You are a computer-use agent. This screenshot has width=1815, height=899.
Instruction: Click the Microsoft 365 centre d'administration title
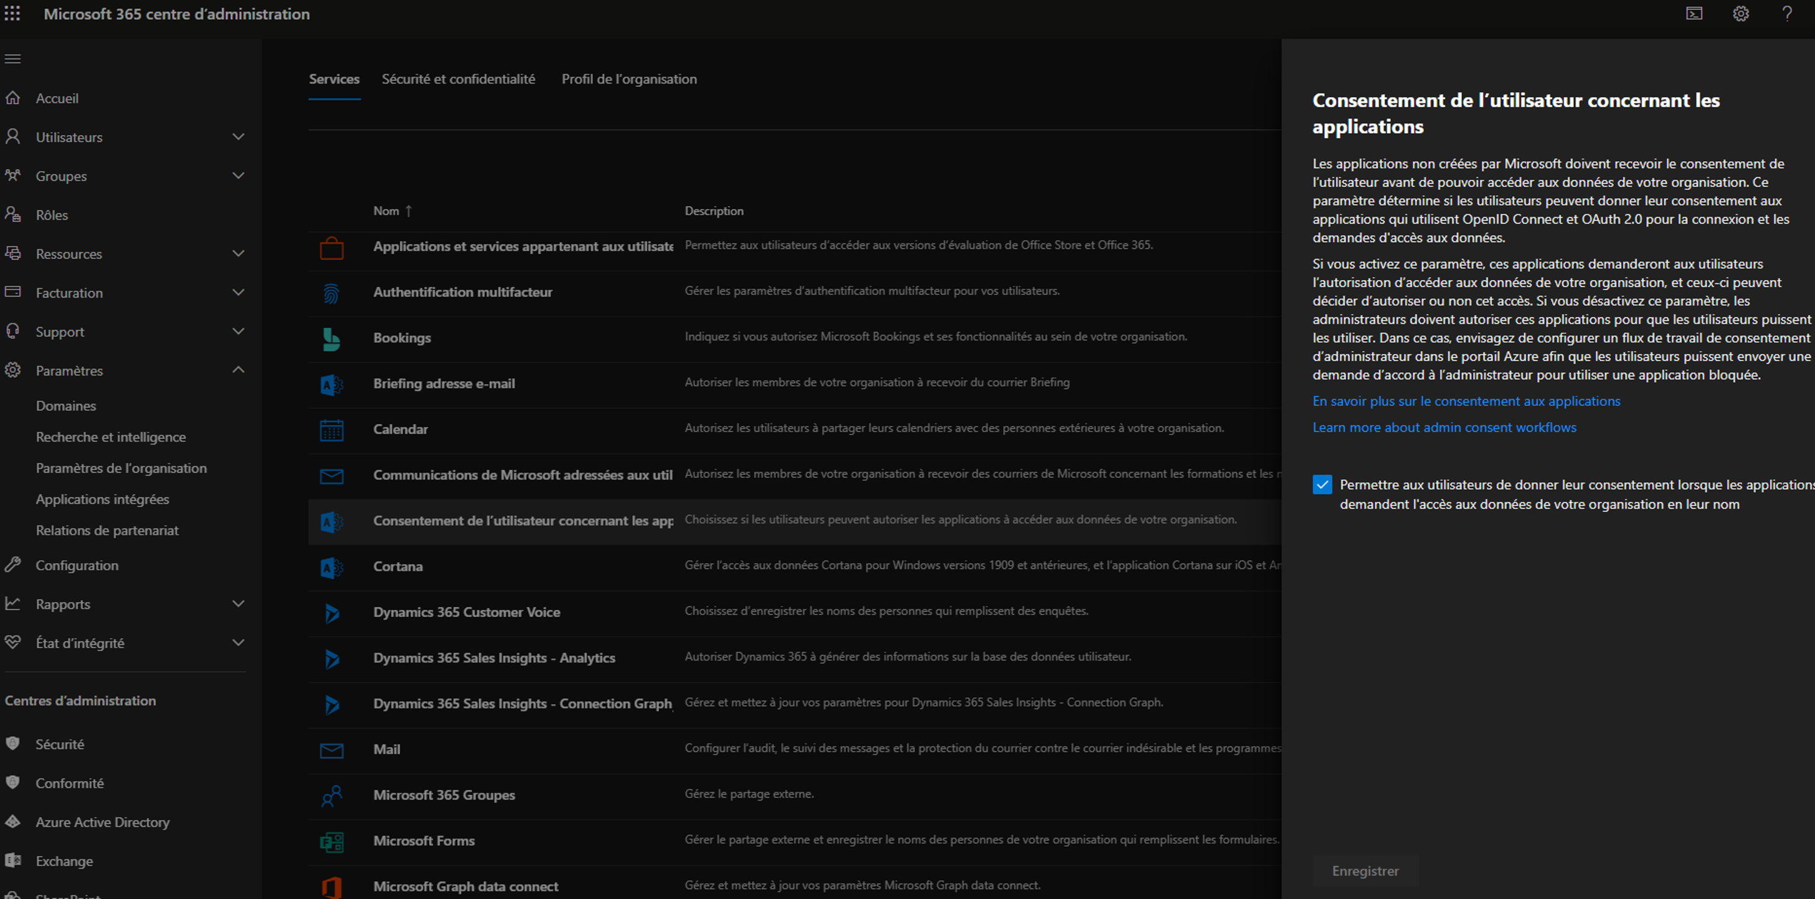click(176, 14)
